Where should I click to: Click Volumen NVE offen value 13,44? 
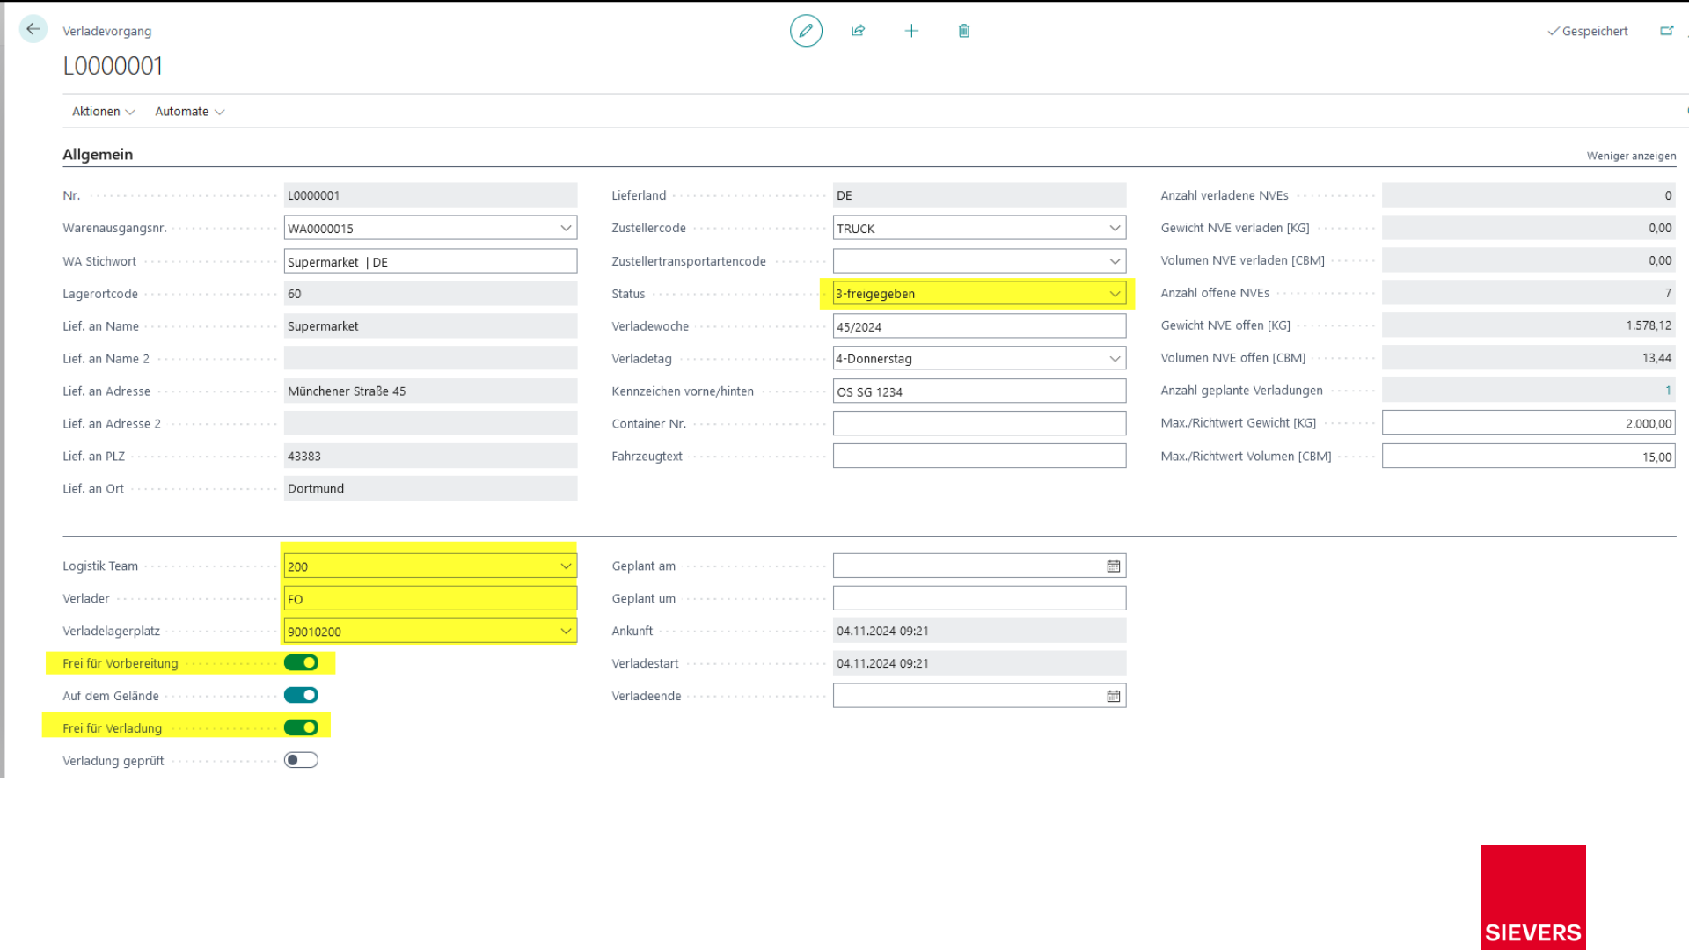1528,358
